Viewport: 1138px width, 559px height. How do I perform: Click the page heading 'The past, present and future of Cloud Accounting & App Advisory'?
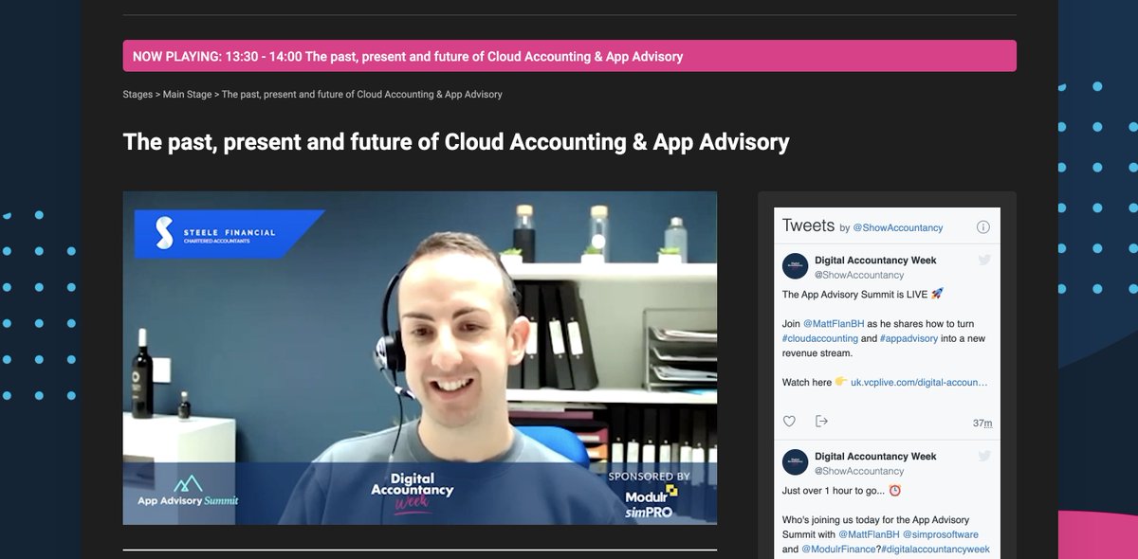(x=456, y=142)
